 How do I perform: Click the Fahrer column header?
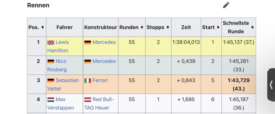64,27
